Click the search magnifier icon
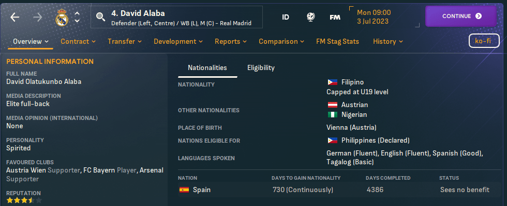The height and width of the screenshot is (206, 507). 100,18
